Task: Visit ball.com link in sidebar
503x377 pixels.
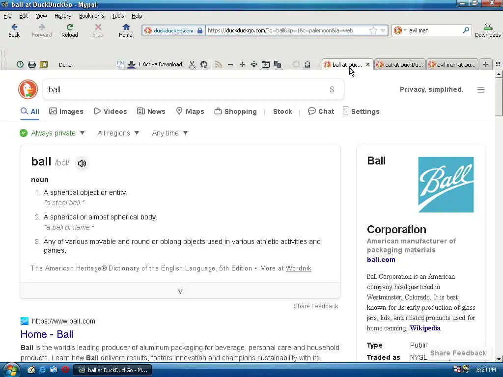Action: click(381, 260)
